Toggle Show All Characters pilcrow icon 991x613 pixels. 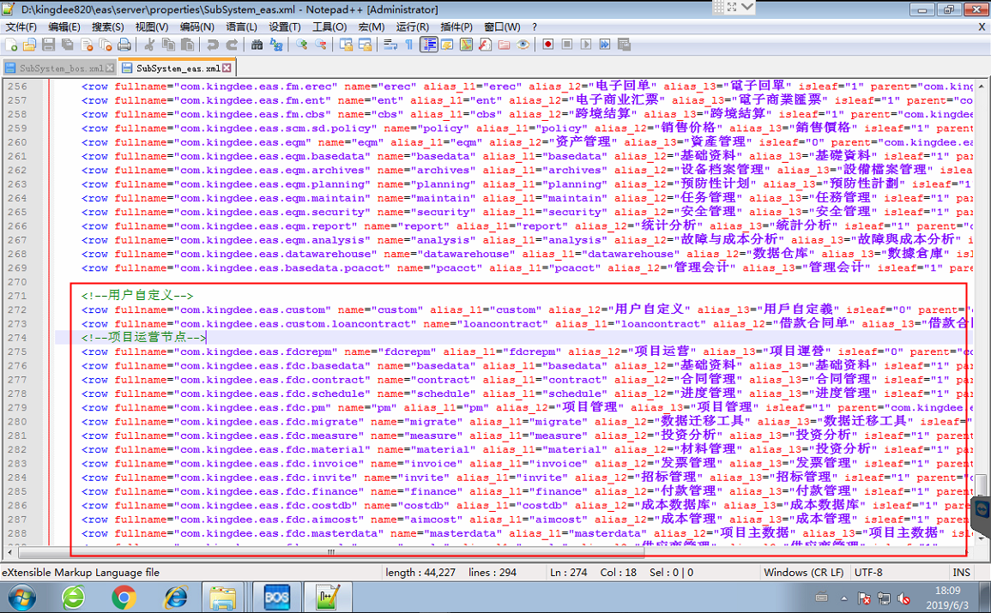[408, 45]
